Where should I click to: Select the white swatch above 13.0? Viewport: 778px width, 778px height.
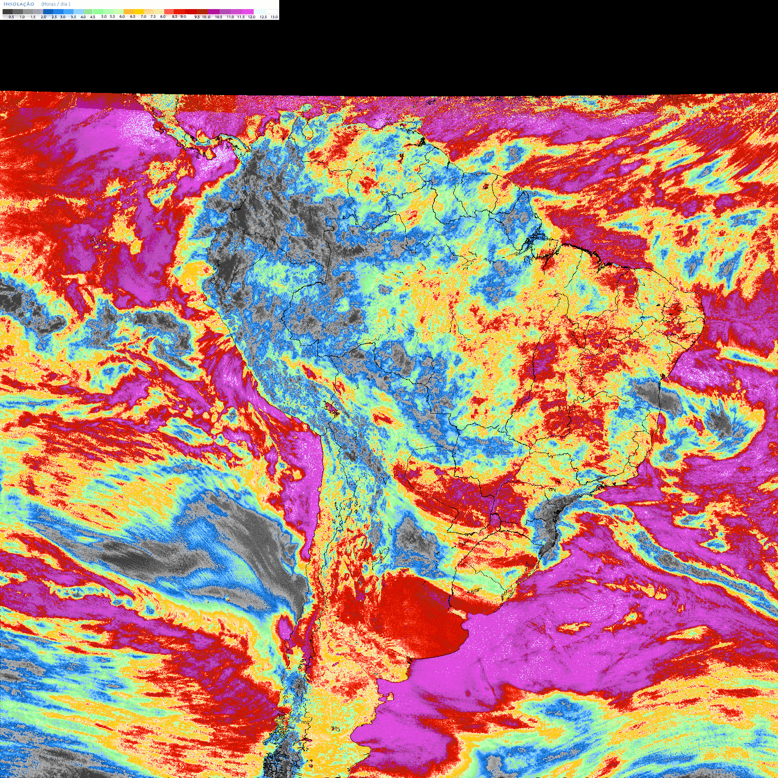tap(271, 12)
